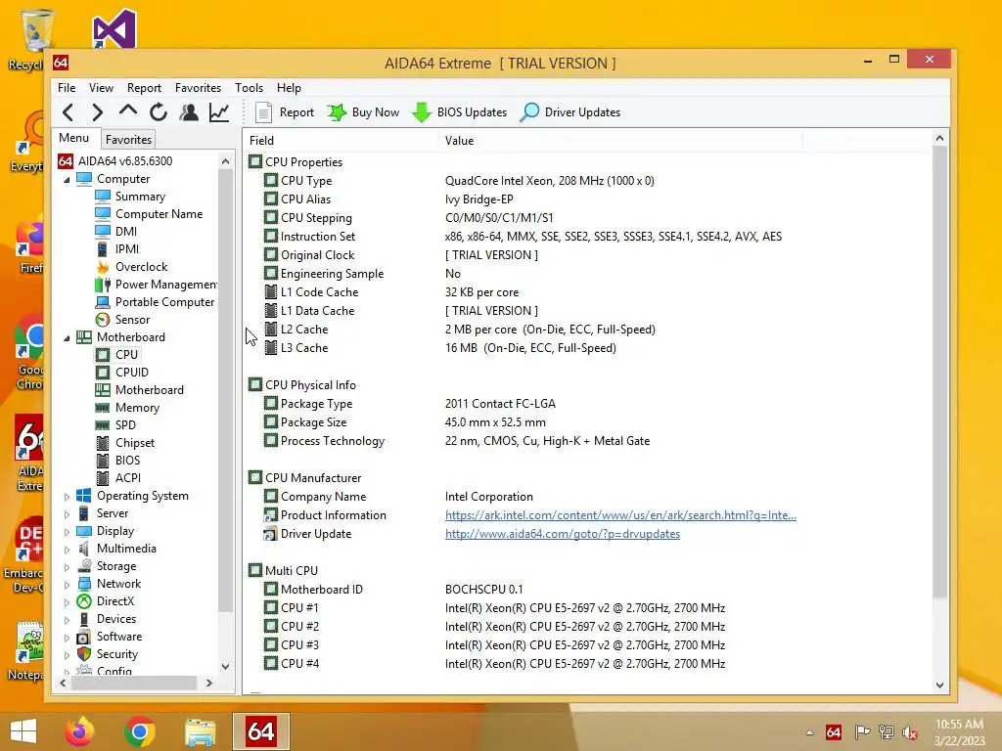Switch to the Favorites tab in the sidebar
Screen dimensions: 1002x751
click(128, 139)
